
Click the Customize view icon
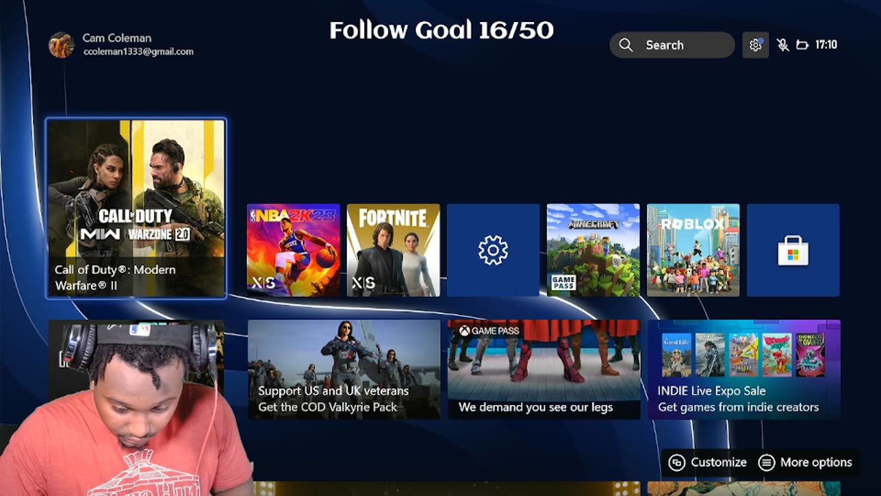pos(677,462)
